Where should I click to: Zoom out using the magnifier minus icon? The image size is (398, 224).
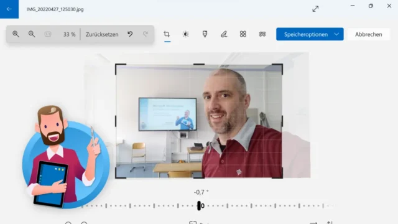tap(32, 34)
